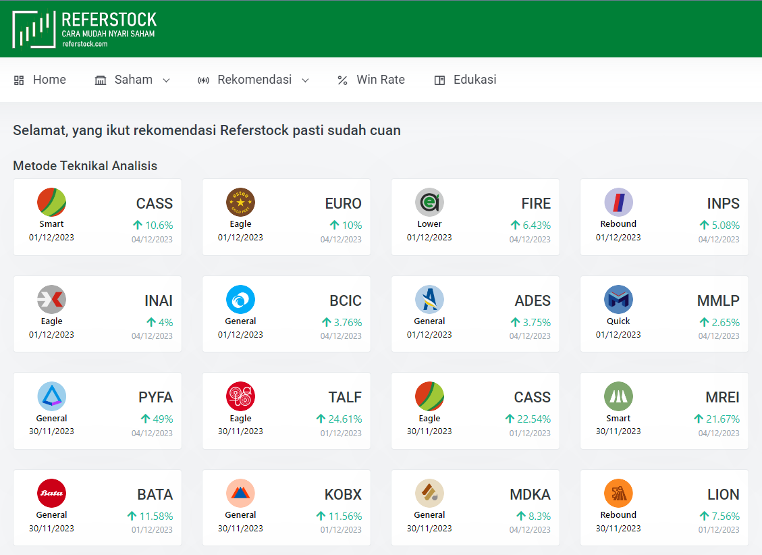
Task: Click the FIRE stock logo icon
Action: [429, 203]
